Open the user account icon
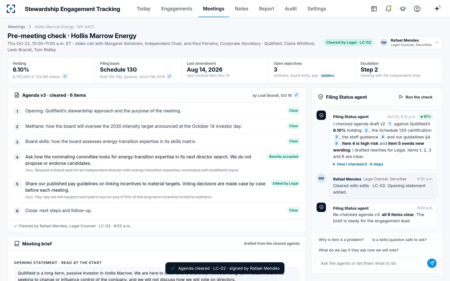This screenshot has height=281, width=450. click(417, 9)
